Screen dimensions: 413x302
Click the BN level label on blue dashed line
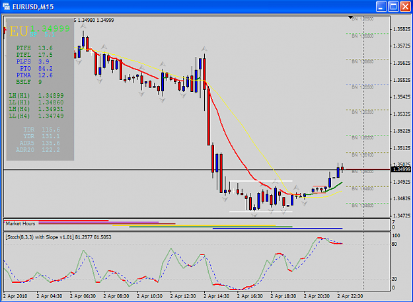363,87
